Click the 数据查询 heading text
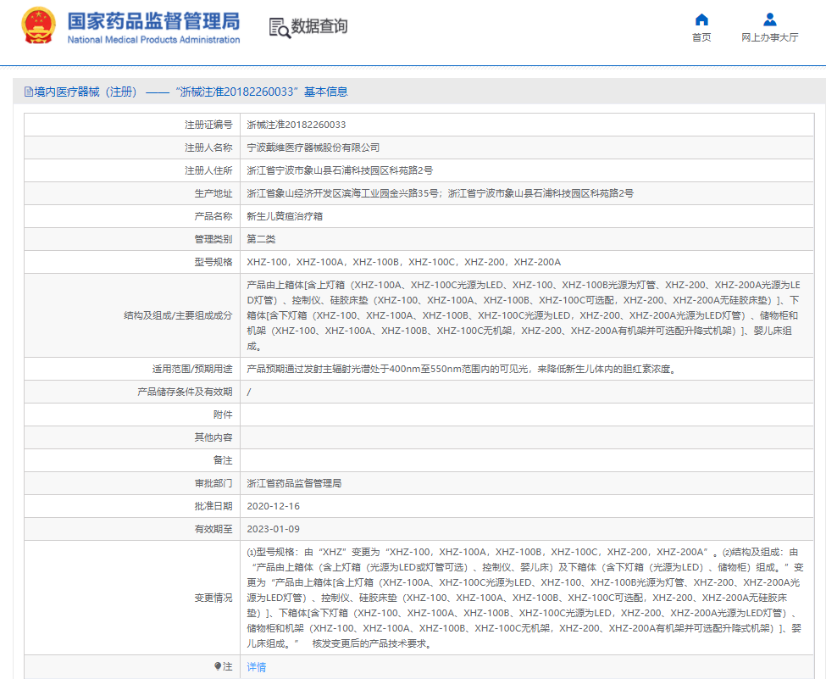The width and height of the screenshot is (826, 679). coord(319,27)
